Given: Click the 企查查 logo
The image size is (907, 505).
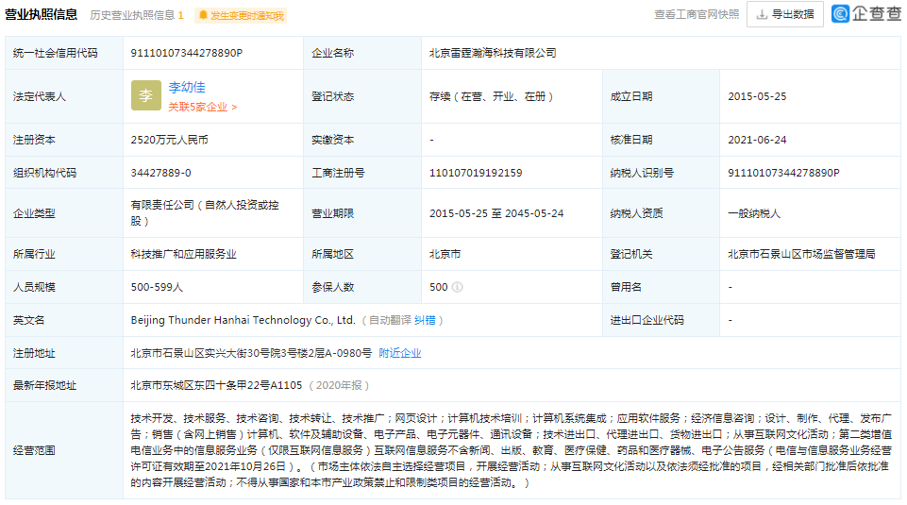Looking at the screenshot, I should click(x=865, y=14).
